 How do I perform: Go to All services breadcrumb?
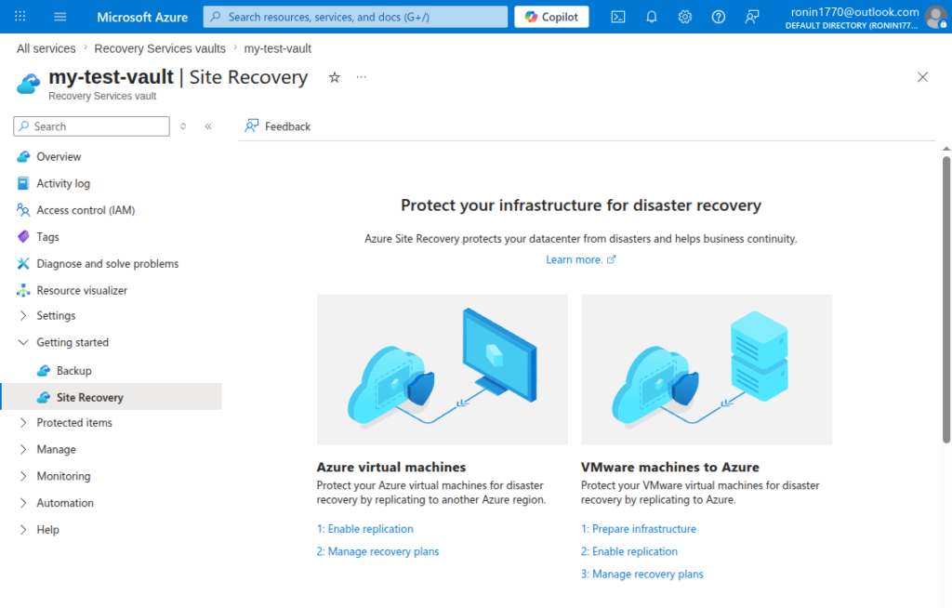[x=46, y=48]
